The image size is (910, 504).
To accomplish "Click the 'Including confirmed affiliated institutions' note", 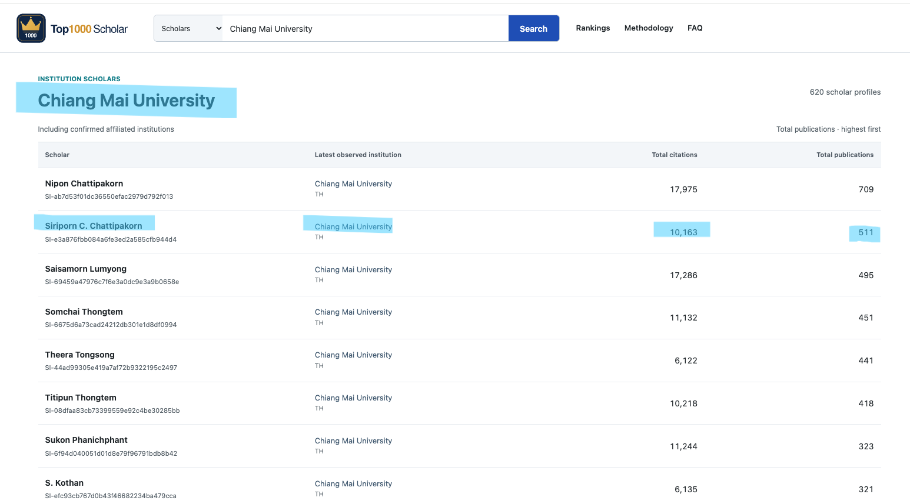I will [106, 129].
